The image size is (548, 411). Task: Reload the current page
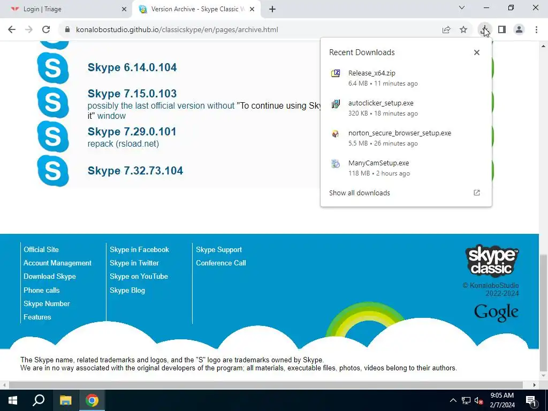[46, 30]
